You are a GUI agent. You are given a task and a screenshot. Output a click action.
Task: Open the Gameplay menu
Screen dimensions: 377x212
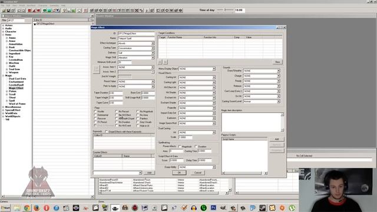[54, 5]
